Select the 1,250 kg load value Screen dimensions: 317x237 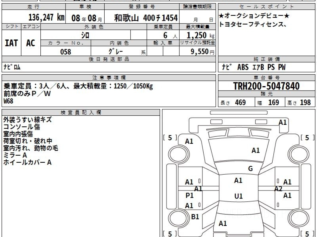click(x=201, y=35)
